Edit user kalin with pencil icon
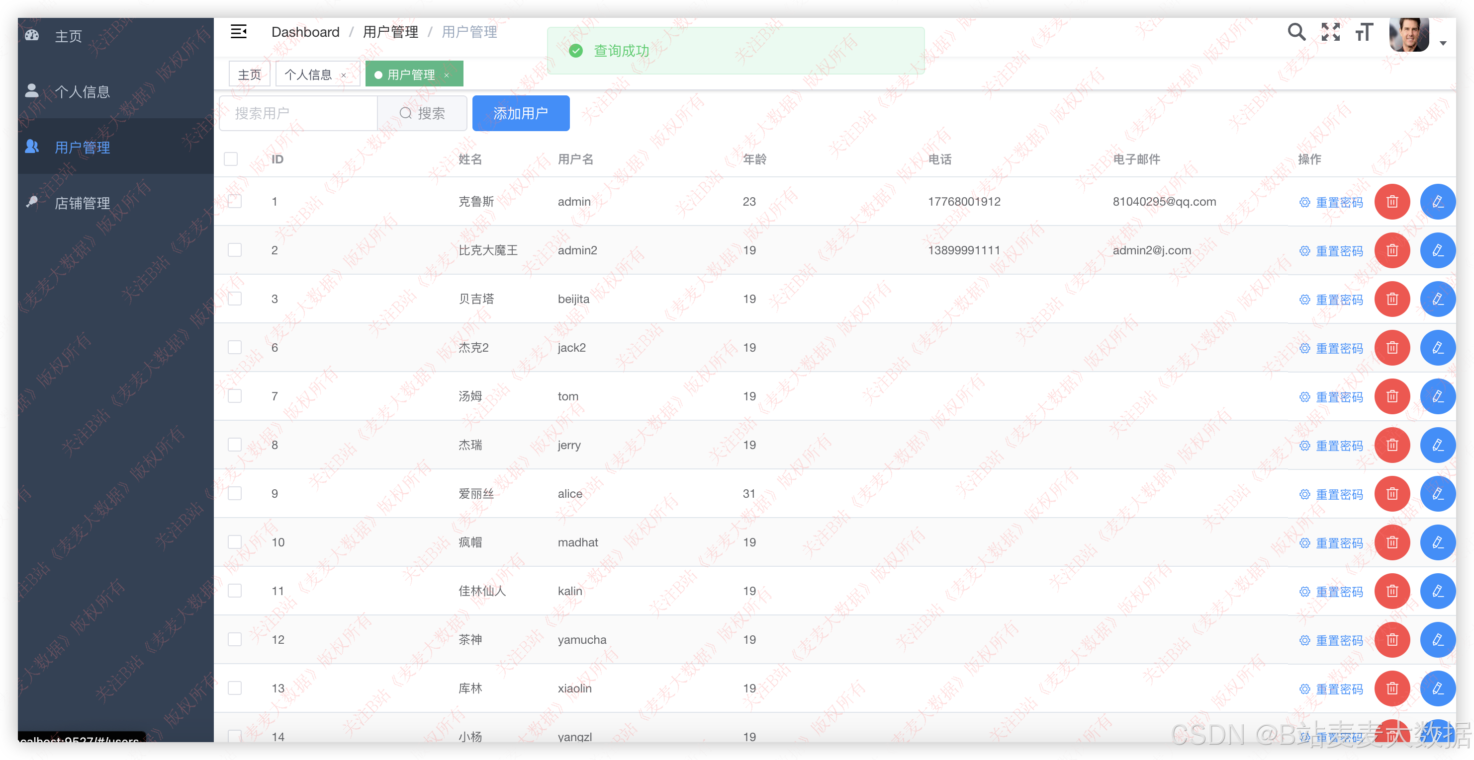The image size is (1474, 760). [x=1437, y=591]
